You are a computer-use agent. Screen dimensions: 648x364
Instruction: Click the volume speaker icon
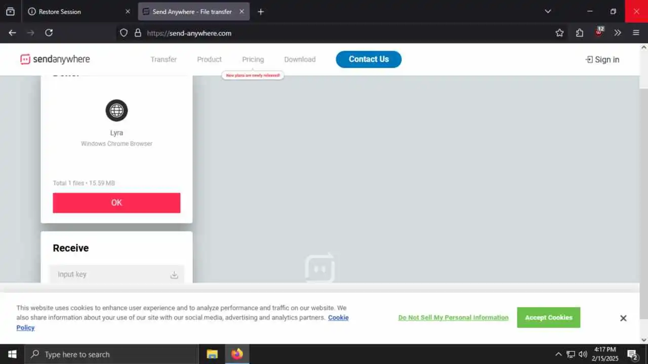tap(583, 354)
